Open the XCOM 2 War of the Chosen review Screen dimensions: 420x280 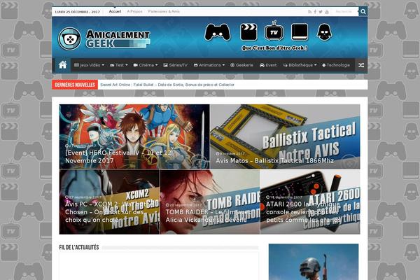[x=109, y=202]
